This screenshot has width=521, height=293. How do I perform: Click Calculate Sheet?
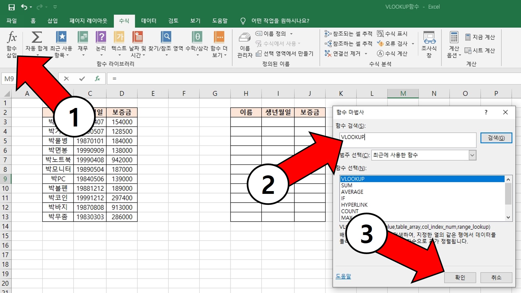coord(480,51)
